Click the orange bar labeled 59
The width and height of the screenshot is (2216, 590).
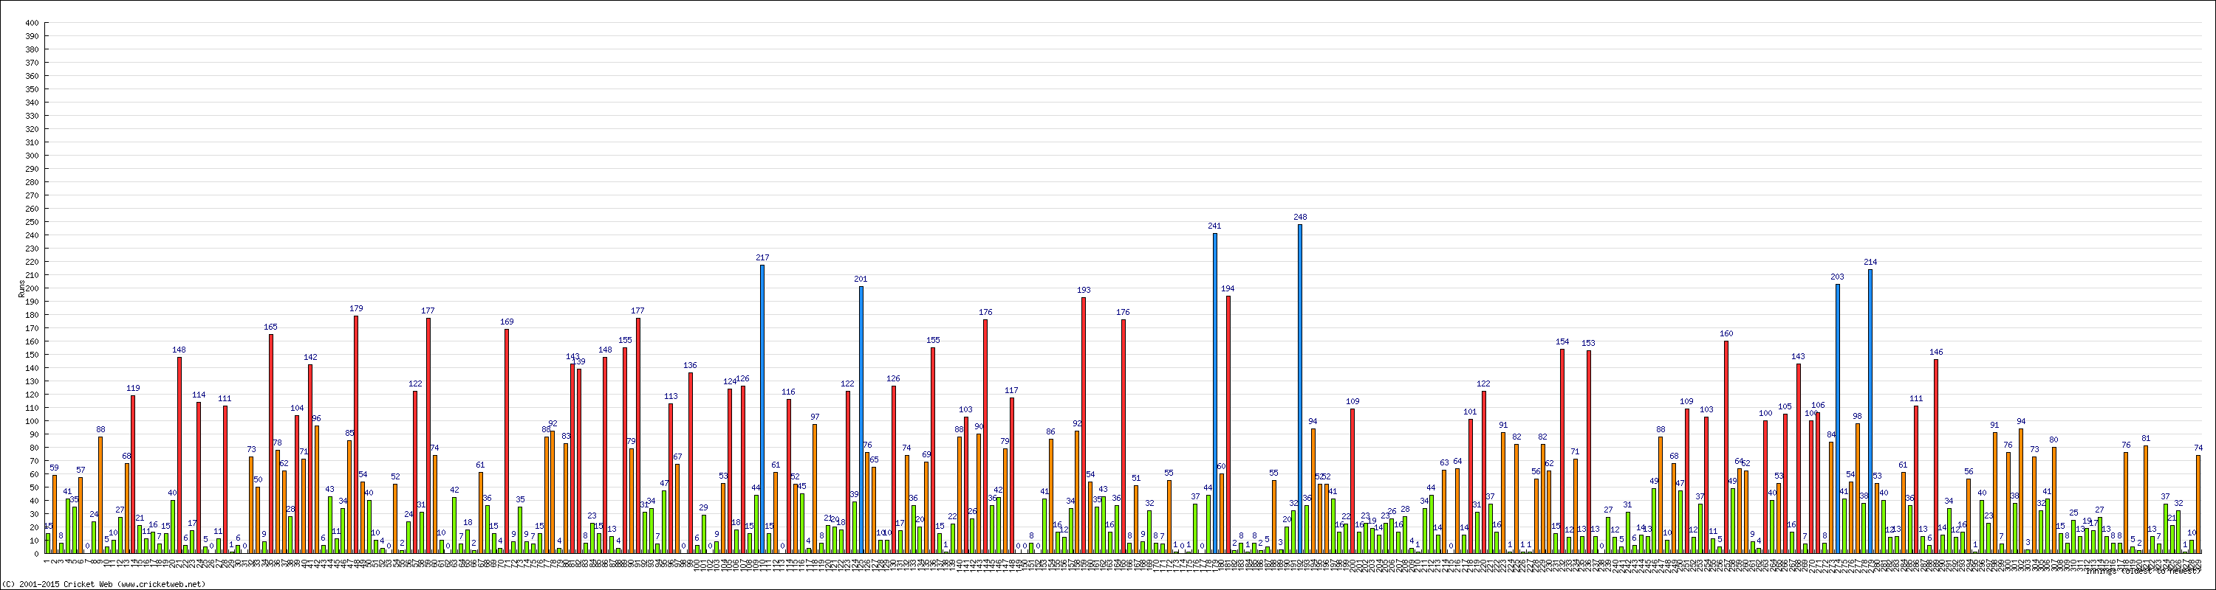click(x=54, y=515)
